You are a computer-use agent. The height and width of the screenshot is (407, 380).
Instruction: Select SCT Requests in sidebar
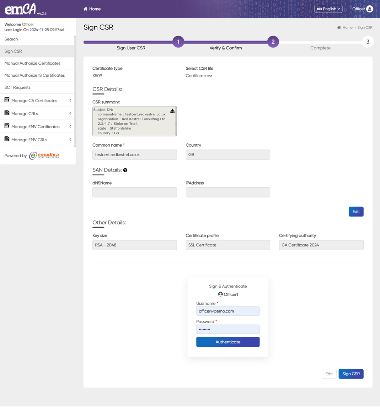point(17,87)
